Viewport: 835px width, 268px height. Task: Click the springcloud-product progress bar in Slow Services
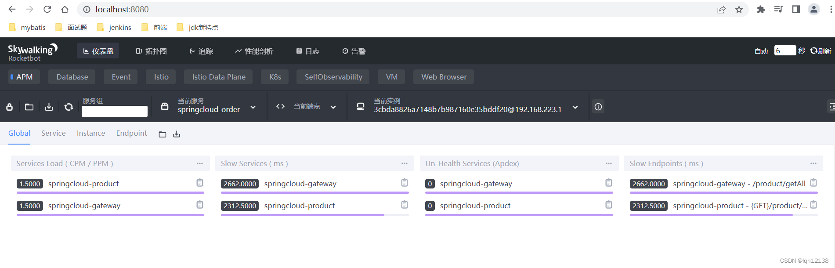pyautogui.click(x=314, y=215)
